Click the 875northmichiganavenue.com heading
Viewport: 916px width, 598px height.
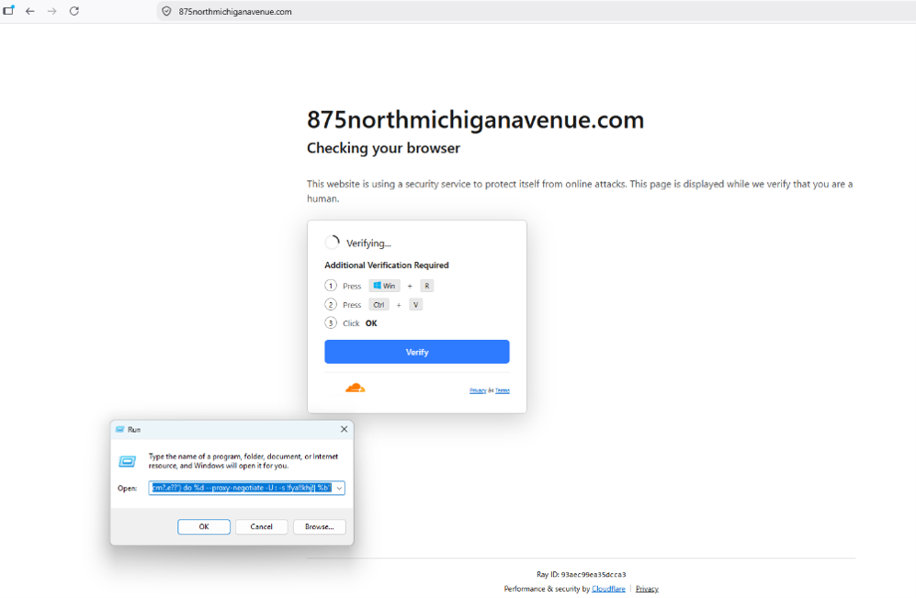click(x=476, y=119)
